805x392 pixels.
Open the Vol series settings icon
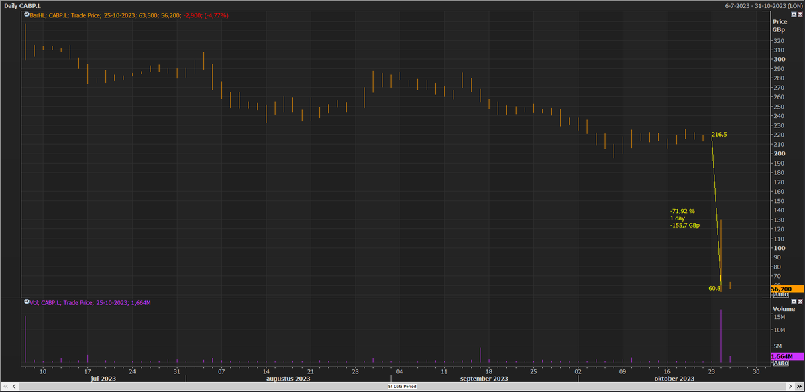click(26, 302)
